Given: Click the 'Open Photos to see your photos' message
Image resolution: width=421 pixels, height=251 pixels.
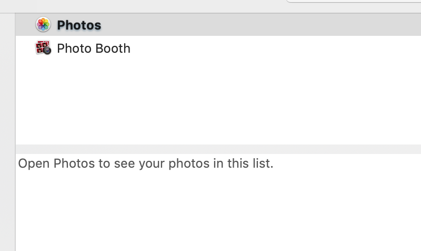Looking at the screenshot, I should click(146, 163).
